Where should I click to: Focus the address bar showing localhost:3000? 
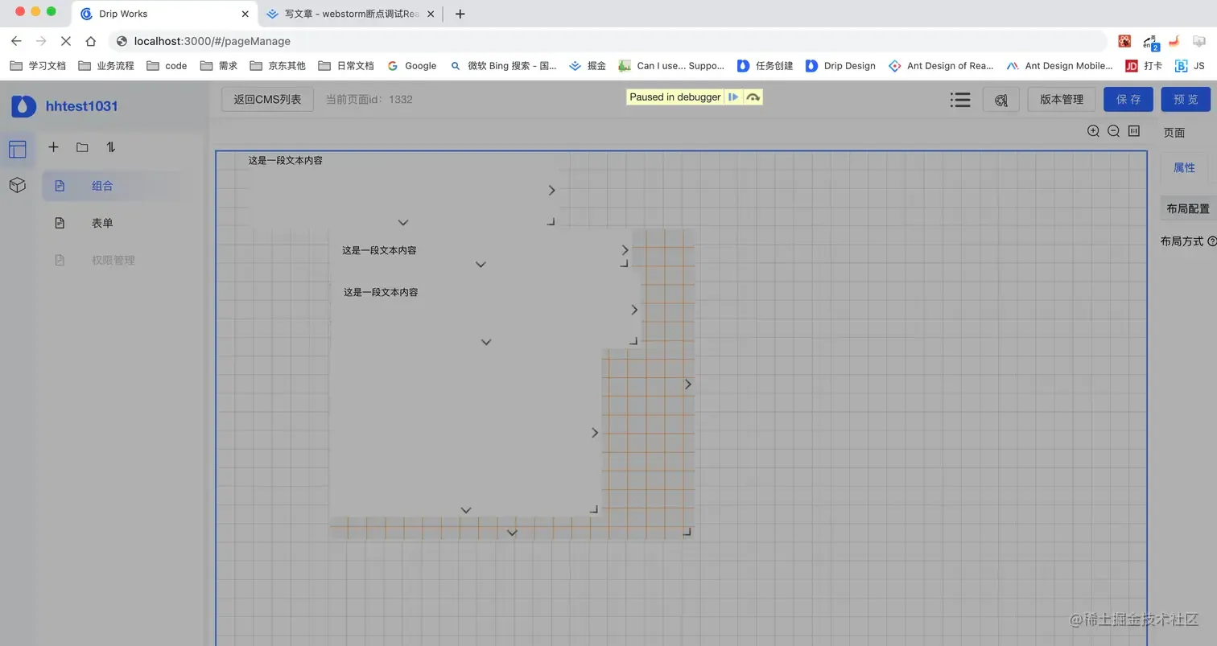click(x=608, y=41)
